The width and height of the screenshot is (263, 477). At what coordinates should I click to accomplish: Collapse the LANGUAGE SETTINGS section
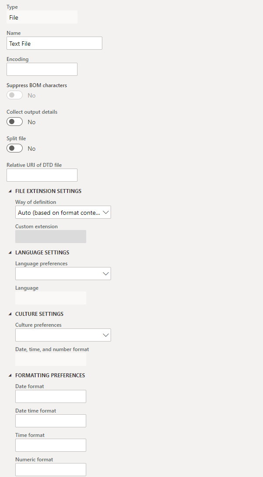[10, 252]
